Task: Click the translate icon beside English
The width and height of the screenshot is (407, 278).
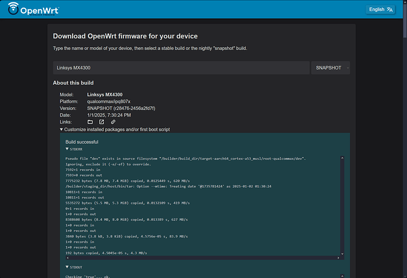Action: (390, 9)
